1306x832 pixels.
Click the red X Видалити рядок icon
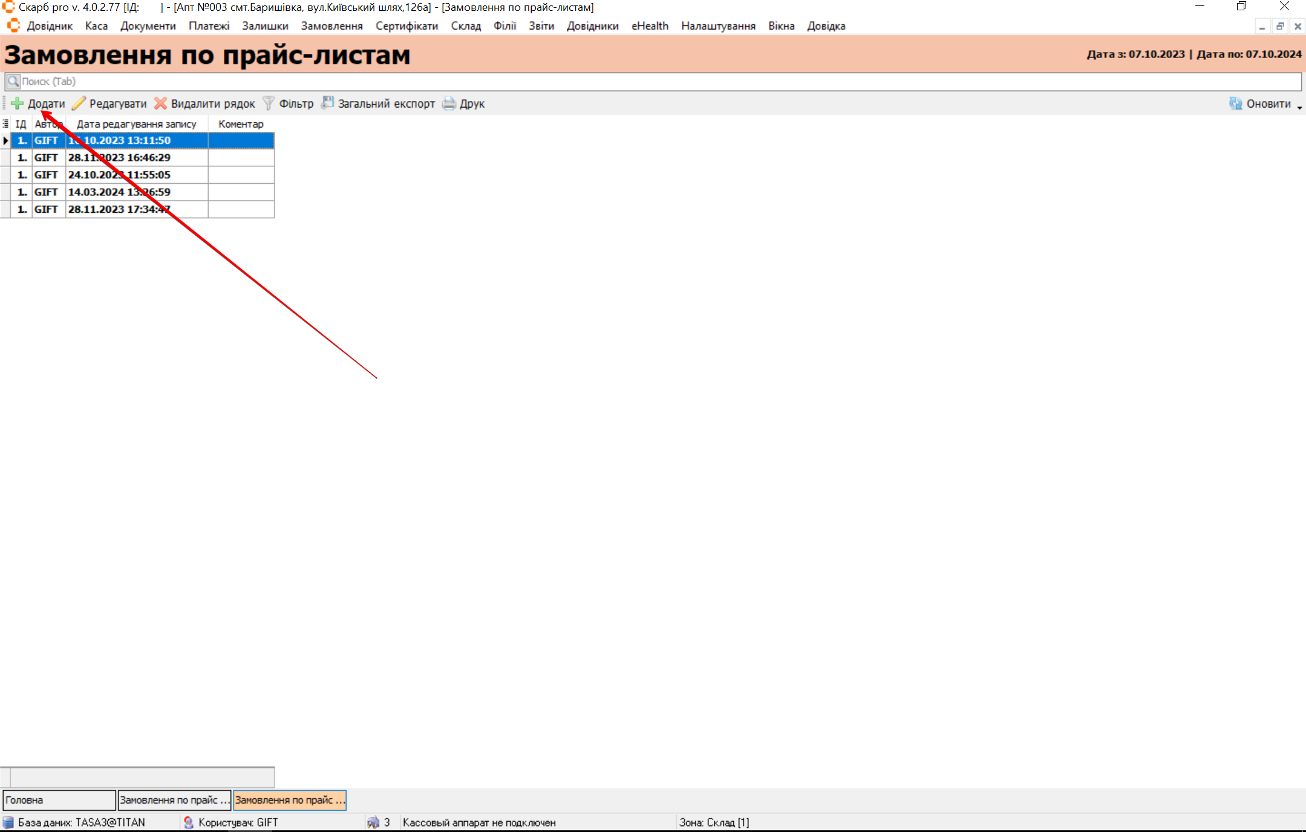(160, 103)
